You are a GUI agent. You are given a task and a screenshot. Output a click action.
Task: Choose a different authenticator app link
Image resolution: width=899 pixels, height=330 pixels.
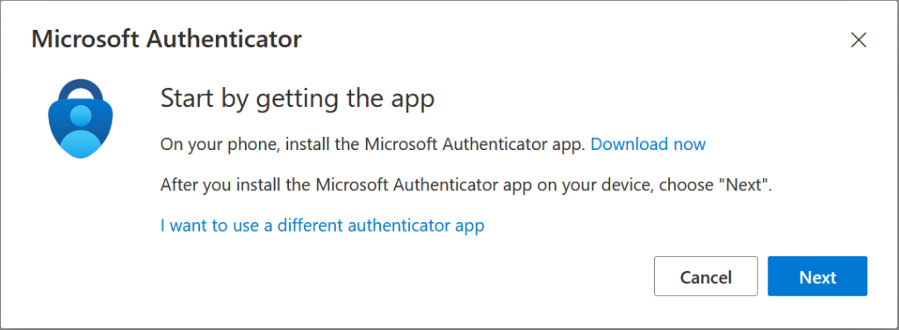322,226
